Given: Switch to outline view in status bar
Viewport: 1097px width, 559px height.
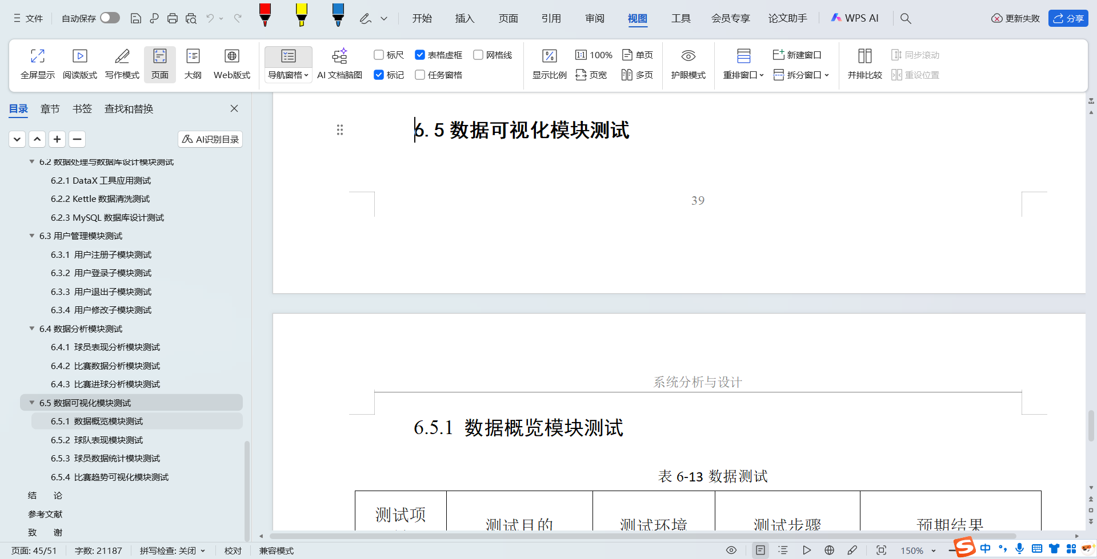Looking at the screenshot, I should (783, 550).
